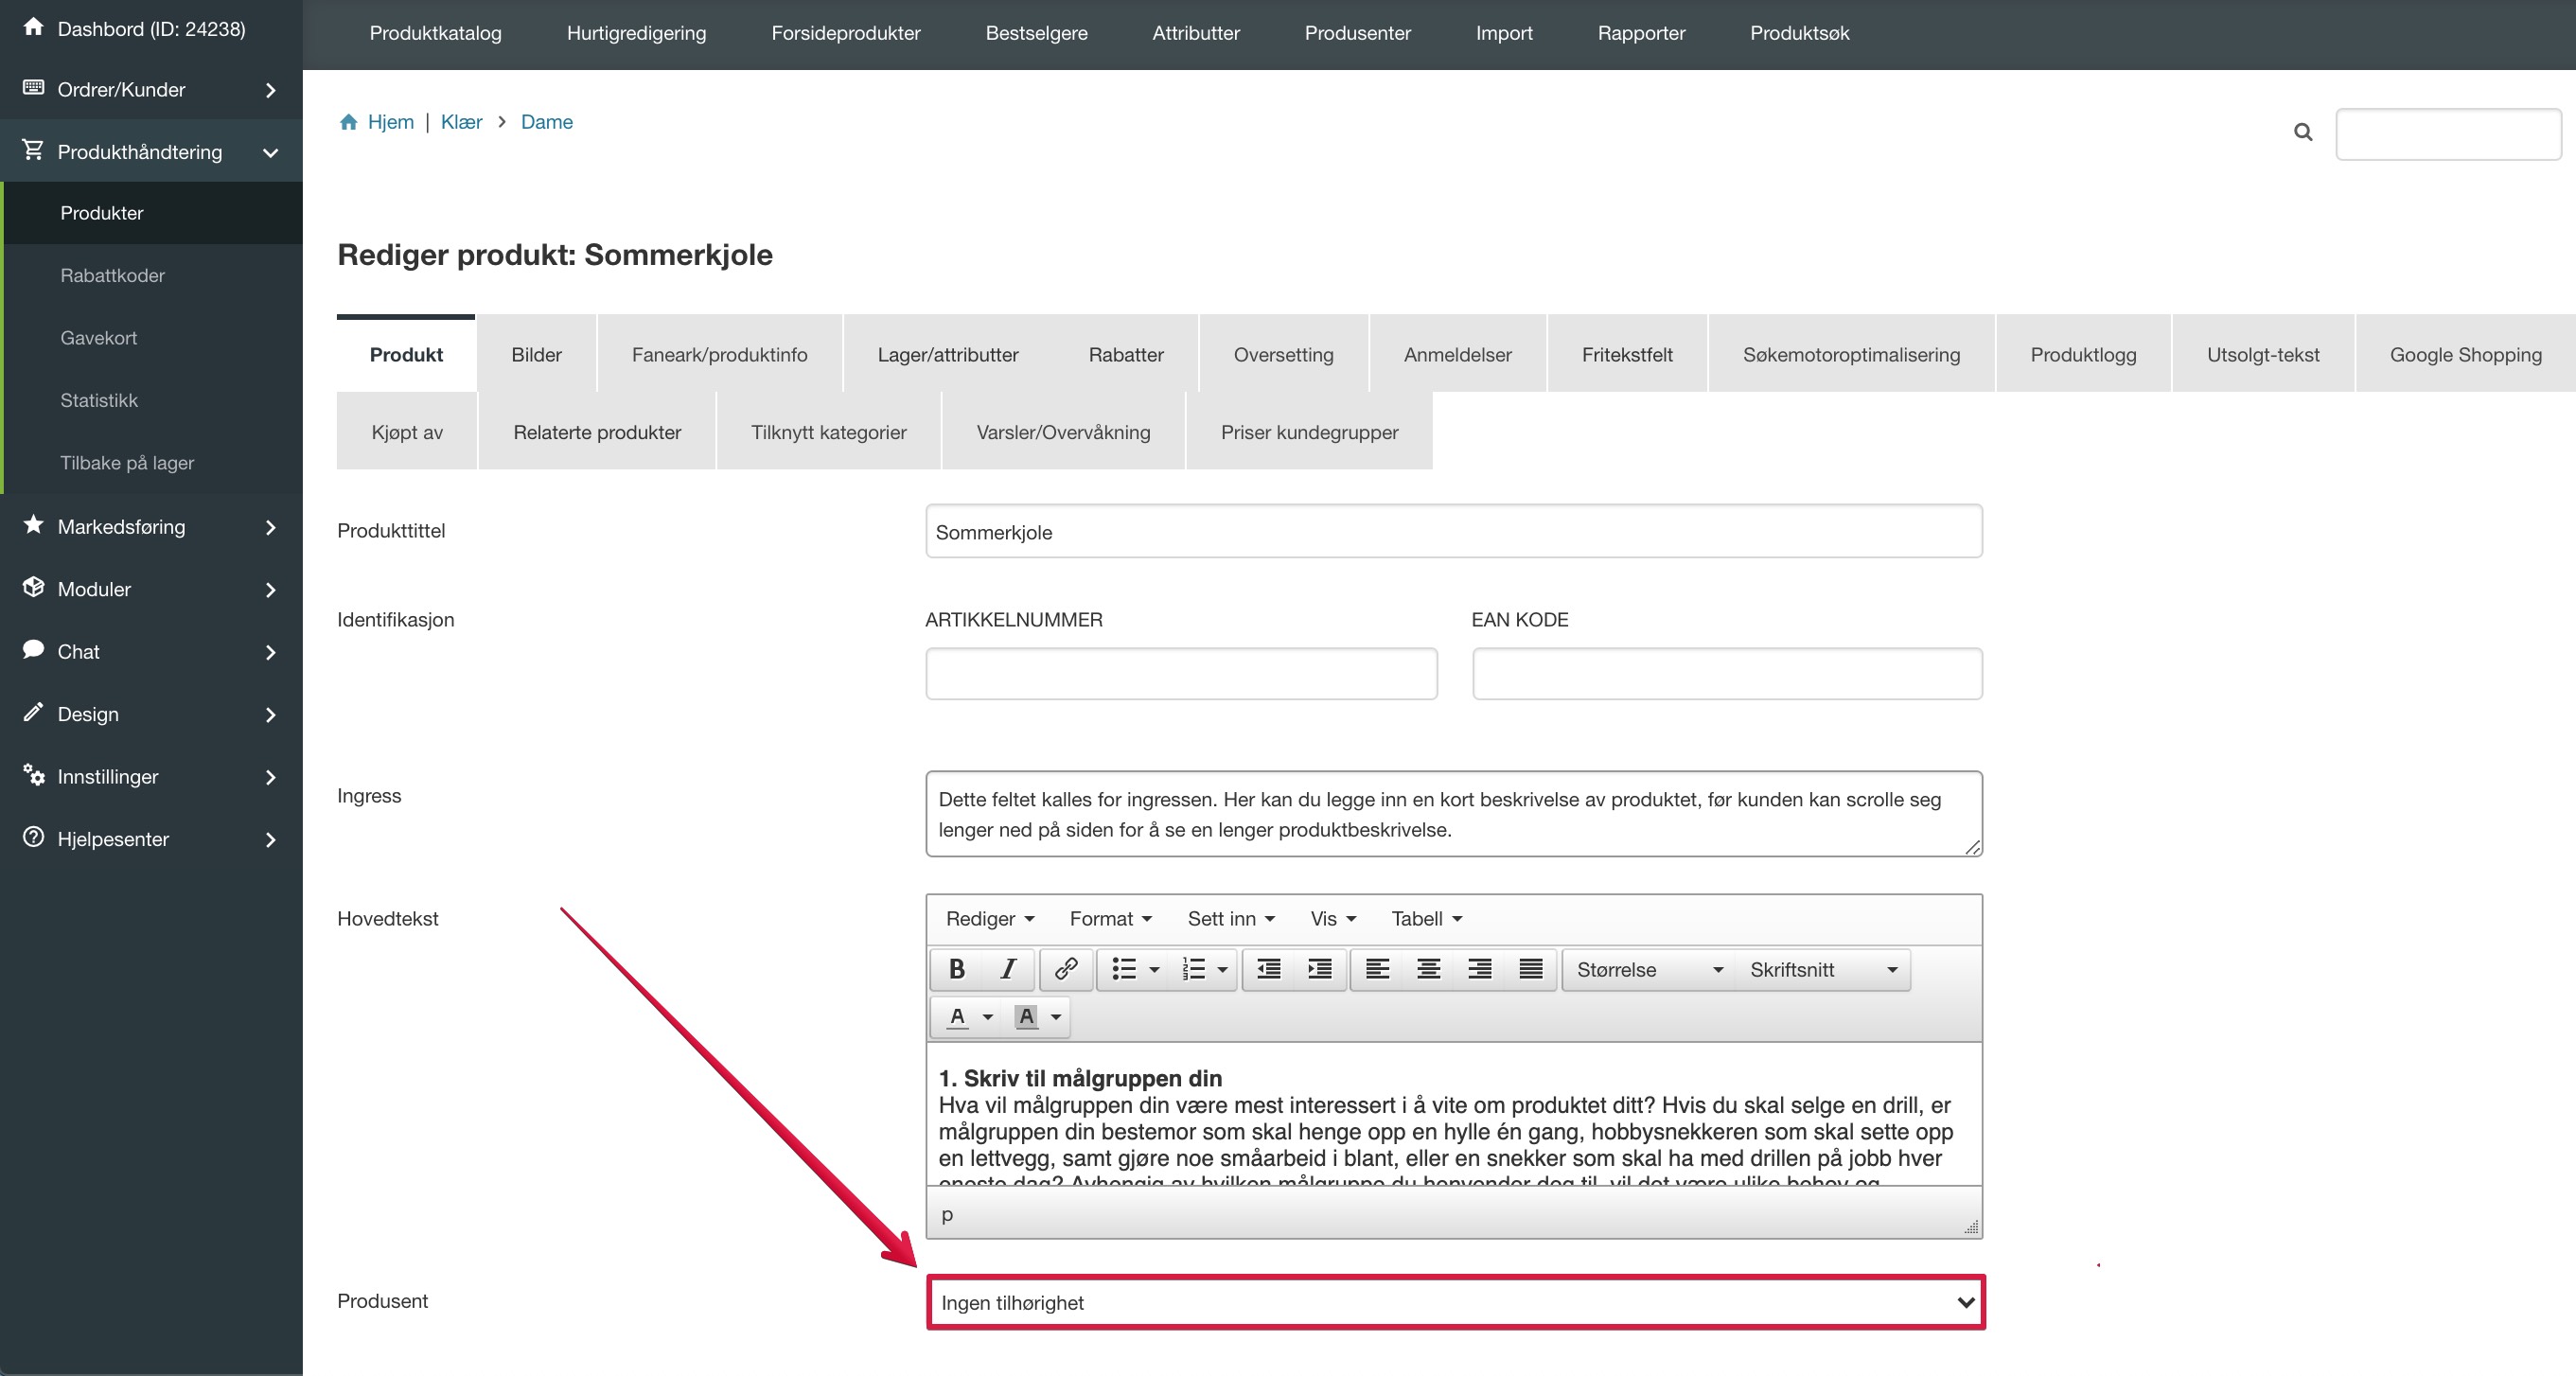Open the Format editor menu
Viewport: 2576px width, 1376px height.
tap(1110, 918)
